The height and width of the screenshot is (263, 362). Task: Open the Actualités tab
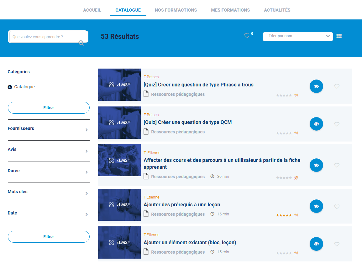pyautogui.click(x=277, y=10)
